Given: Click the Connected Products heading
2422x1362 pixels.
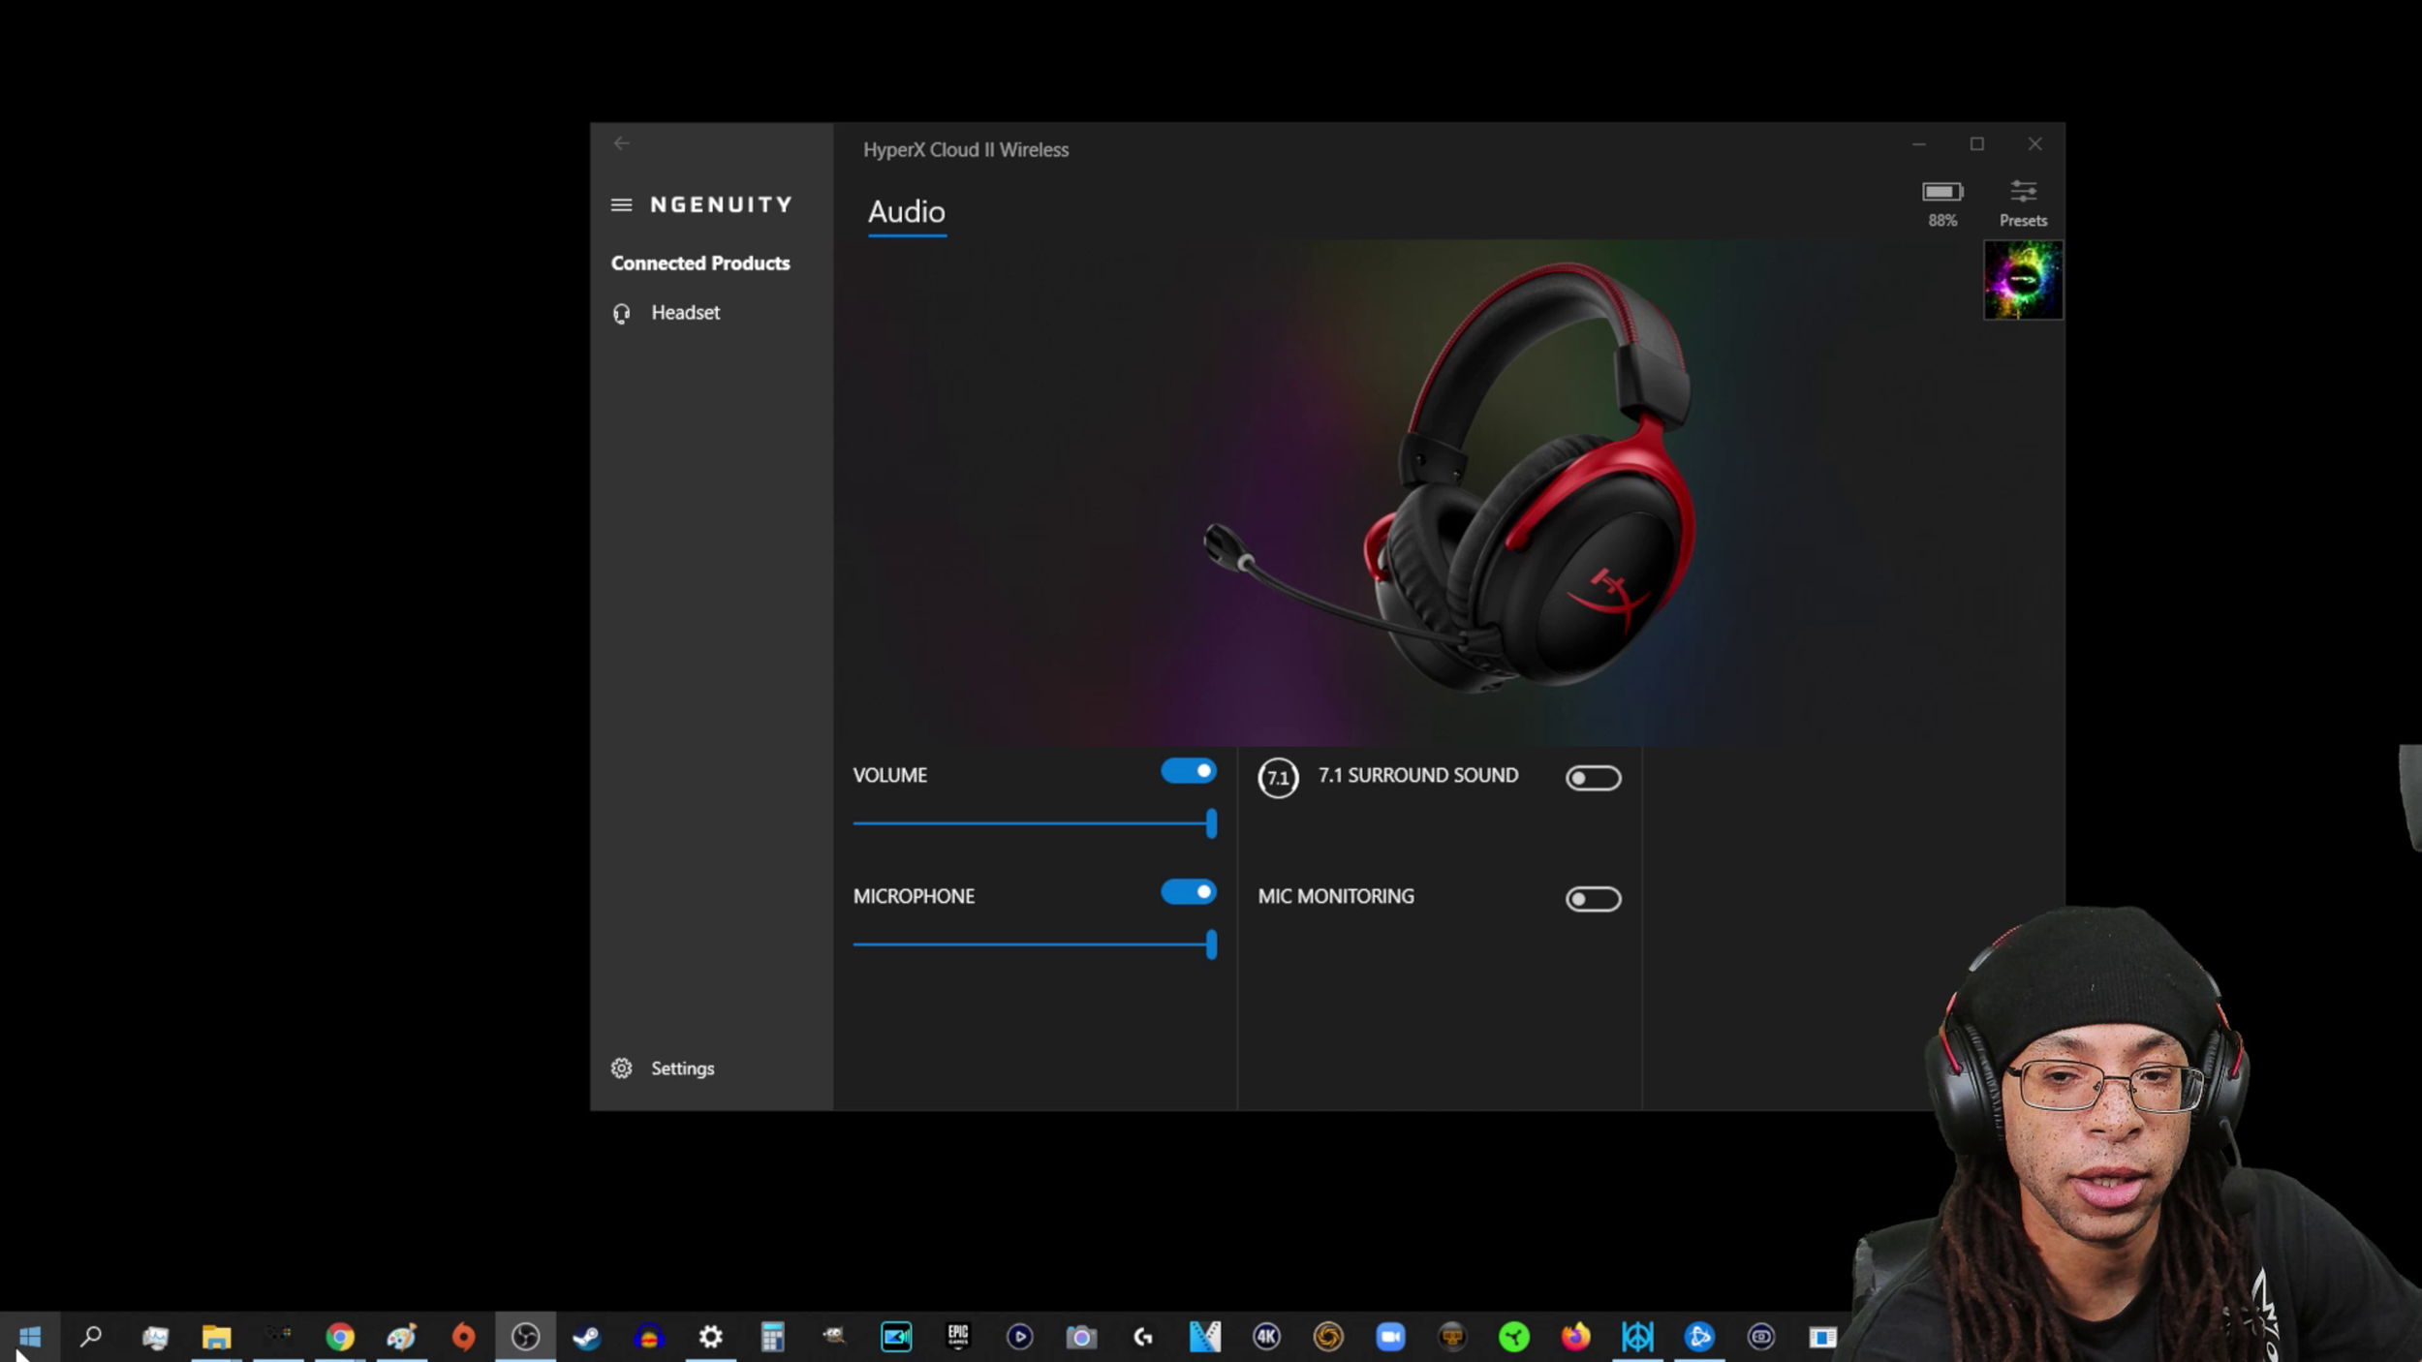Looking at the screenshot, I should click(x=699, y=263).
